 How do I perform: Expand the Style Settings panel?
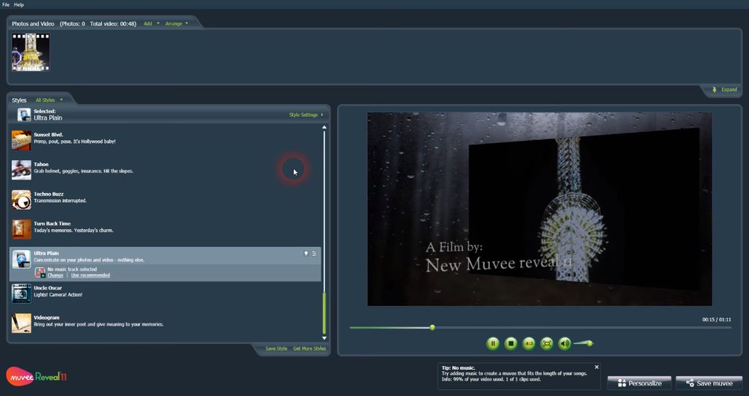point(306,115)
